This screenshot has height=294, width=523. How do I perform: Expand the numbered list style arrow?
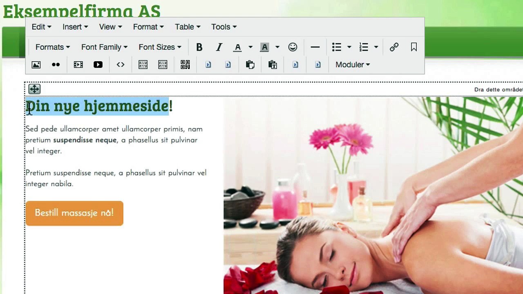(x=376, y=47)
